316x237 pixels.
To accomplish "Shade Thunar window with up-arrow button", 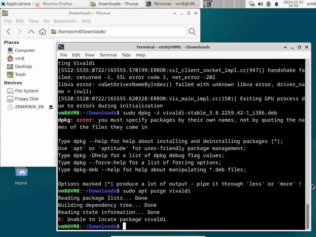I will pyautogui.click(x=175, y=13).
